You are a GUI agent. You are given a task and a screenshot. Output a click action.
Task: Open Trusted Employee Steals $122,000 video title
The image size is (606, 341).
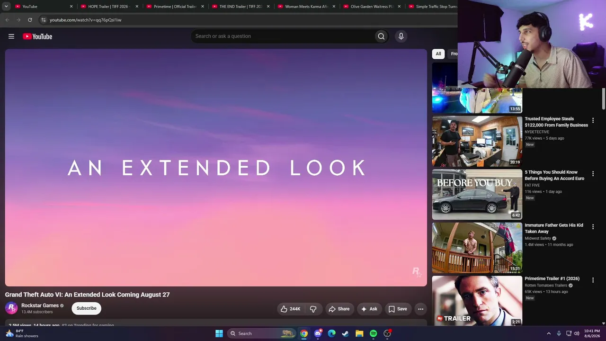(556, 122)
